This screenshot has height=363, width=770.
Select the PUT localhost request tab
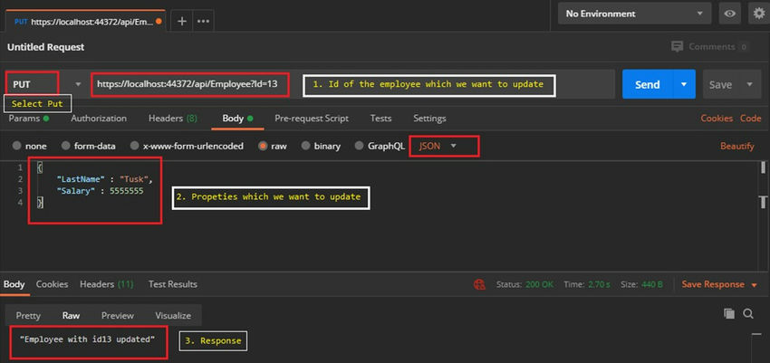coord(85,22)
